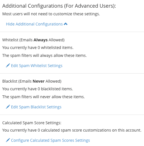Click the 'Most users will not need' sentence
144x146 pixels.
click(x=51, y=14)
